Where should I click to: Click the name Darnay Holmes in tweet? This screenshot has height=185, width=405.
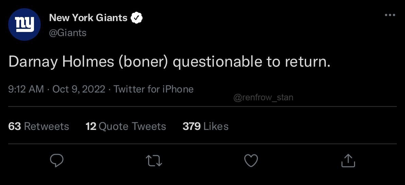tap(61, 62)
